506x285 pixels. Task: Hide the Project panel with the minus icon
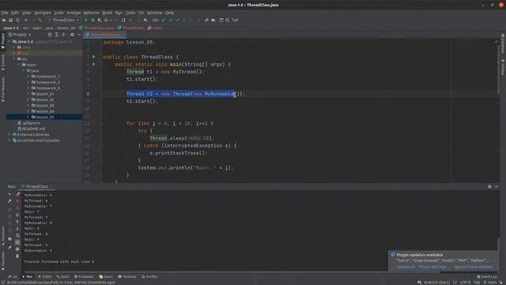[x=79, y=35]
